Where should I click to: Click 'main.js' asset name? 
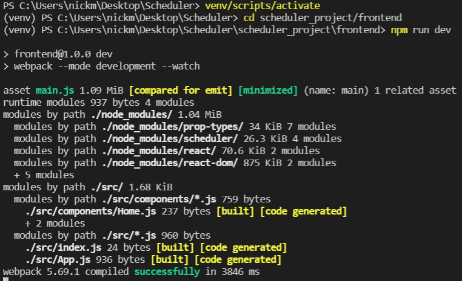click(55, 91)
